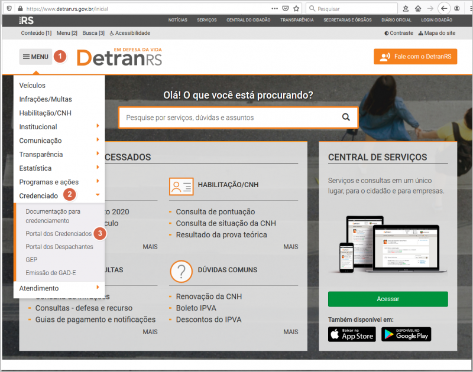The image size is (473, 372).
Task: Click the browser shield tracking protection icon
Action: (x=9, y=8)
